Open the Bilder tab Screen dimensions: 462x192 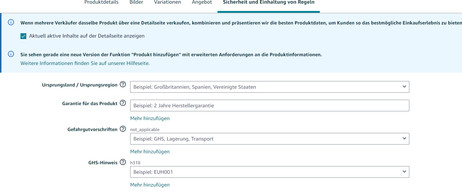click(x=136, y=2)
